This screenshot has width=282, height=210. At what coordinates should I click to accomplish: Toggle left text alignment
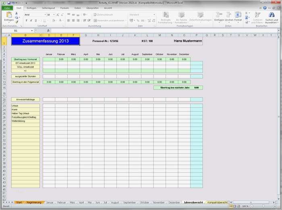click(x=69, y=21)
